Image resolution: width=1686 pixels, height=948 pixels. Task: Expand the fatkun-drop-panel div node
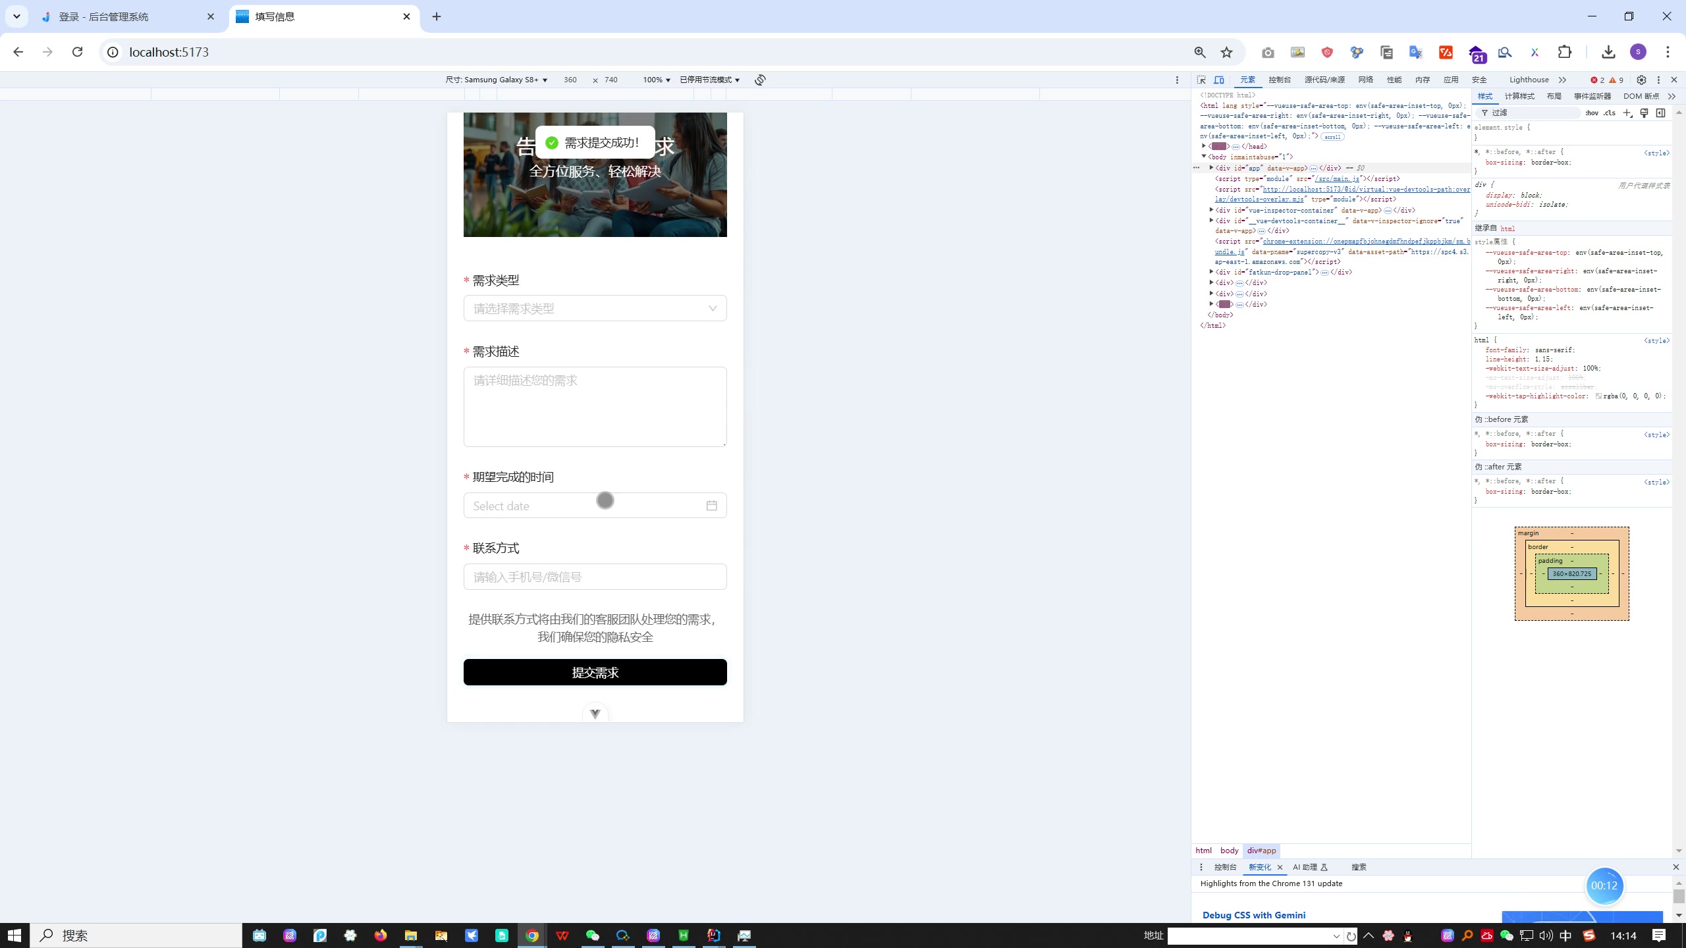pos(1211,272)
